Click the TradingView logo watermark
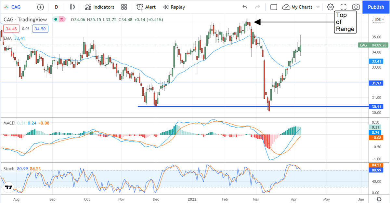 pos(9,188)
